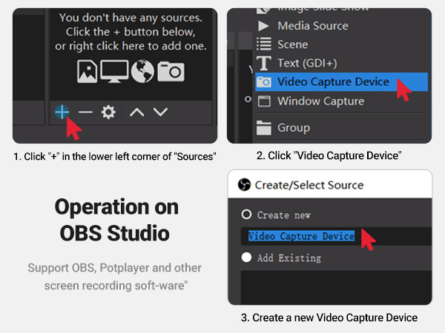Click the plus add source button
Image resolution: width=445 pixels, height=333 pixels.
(62, 112)
